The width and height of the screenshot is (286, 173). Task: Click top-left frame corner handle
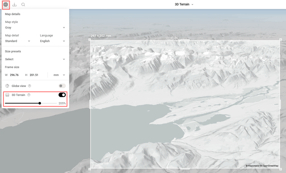tap(90, 40)
